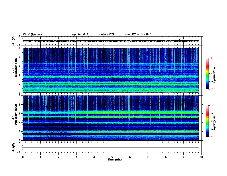The width and height of the screenshot is (227, 176).
Task: Click inside the ch.1 spectrogram panel
Action: [x=111, y=70]
